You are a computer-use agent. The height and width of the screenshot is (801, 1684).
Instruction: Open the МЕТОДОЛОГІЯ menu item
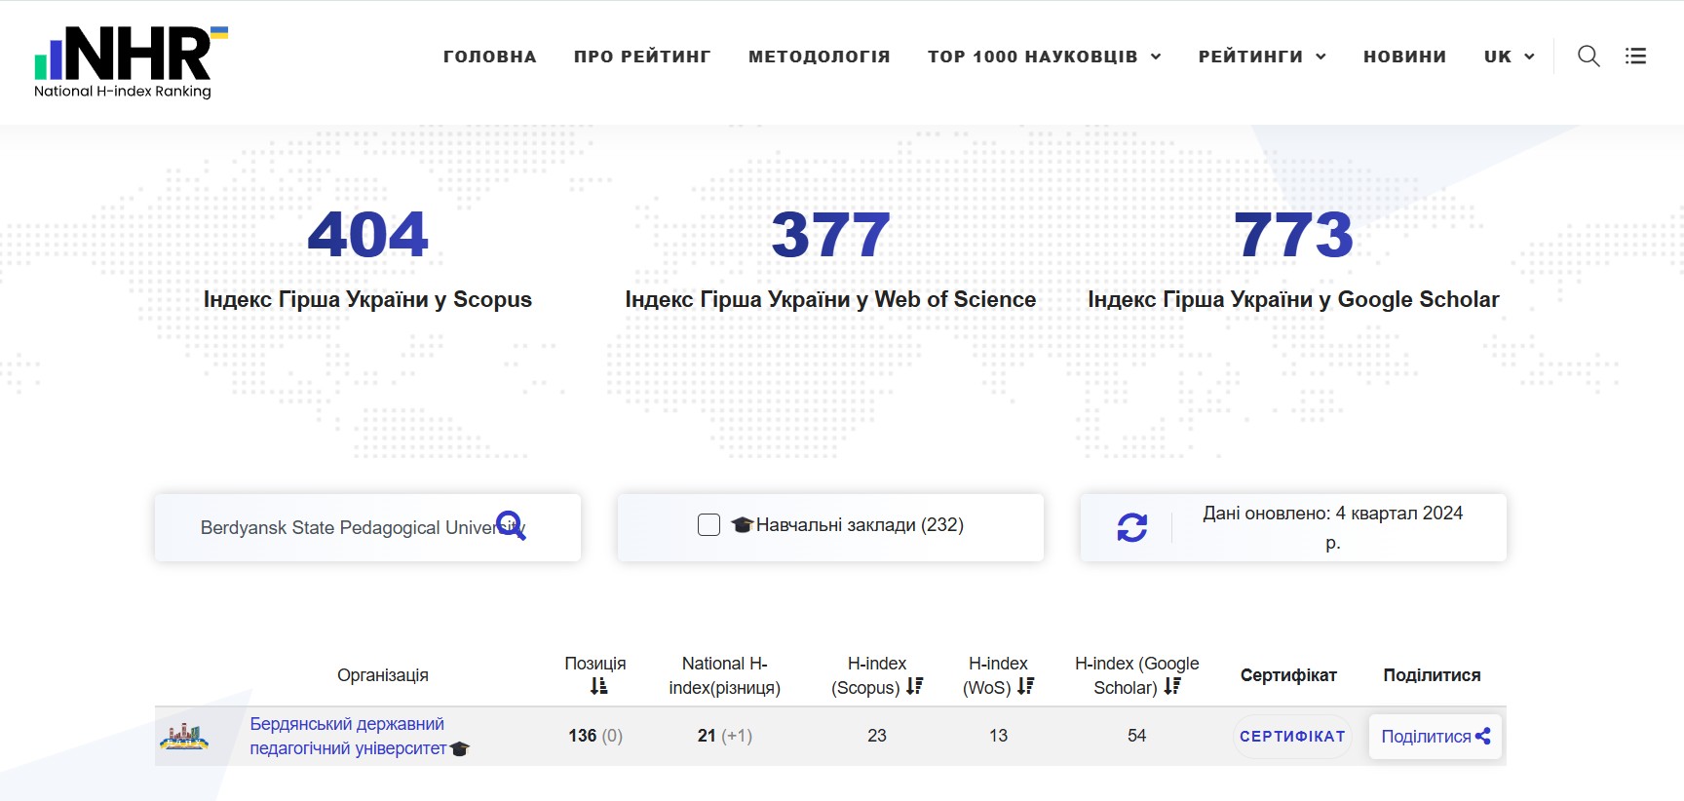click(x=819, y=57)
